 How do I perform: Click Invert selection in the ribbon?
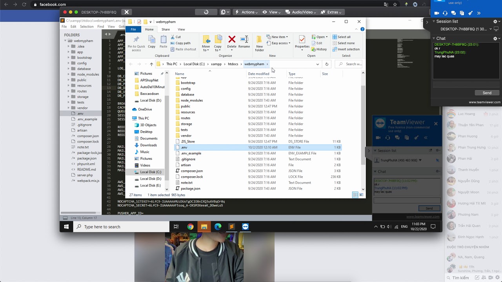[x=346, y=49]
